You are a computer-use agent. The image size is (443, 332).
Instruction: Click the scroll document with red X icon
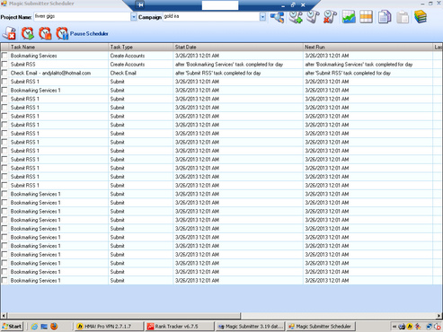coord(9,33)
